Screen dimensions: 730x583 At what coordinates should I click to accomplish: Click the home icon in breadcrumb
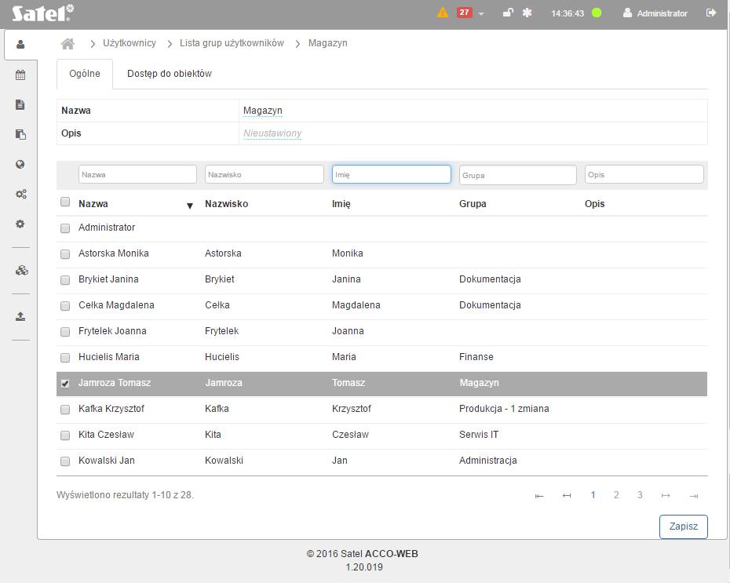point(68,44)
